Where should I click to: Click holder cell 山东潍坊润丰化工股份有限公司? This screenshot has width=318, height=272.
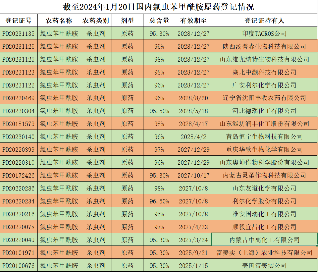(x=264, y=123)
